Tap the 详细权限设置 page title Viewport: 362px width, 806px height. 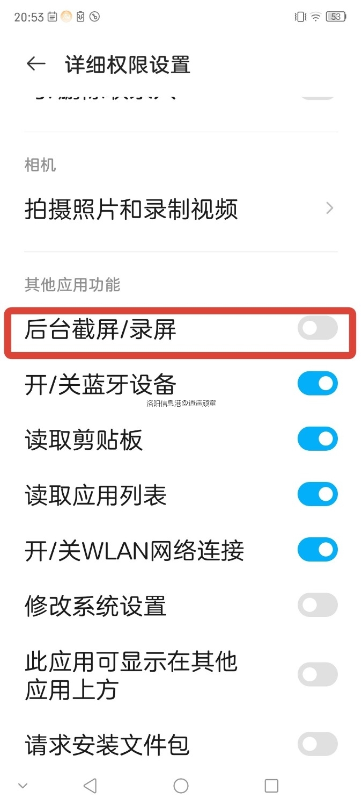[128, 64]
